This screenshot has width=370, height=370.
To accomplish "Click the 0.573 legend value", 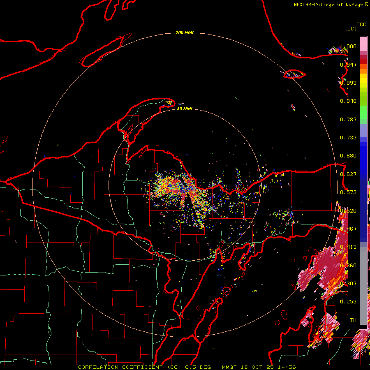I will [x=348, y=192].
